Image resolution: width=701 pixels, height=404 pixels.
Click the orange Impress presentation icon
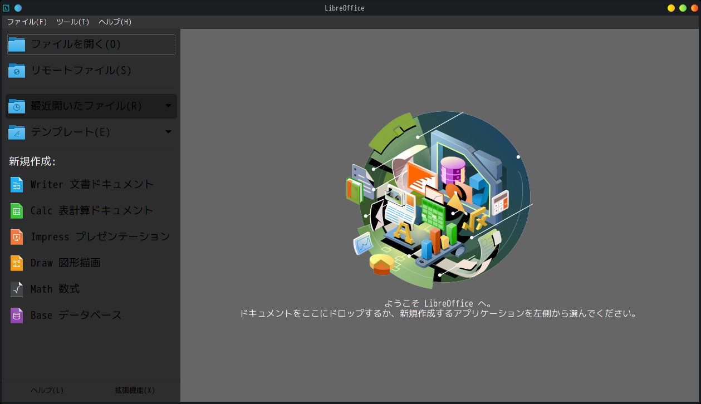(17, 237)
